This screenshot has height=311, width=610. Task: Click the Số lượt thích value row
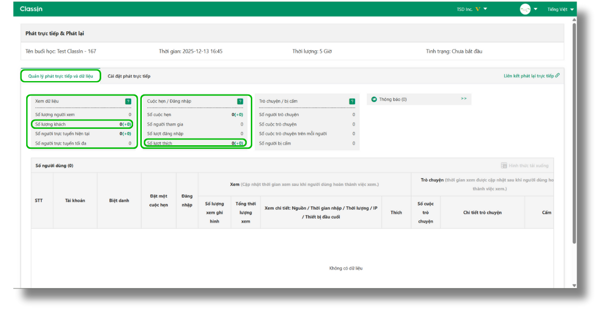pos(195,143)
